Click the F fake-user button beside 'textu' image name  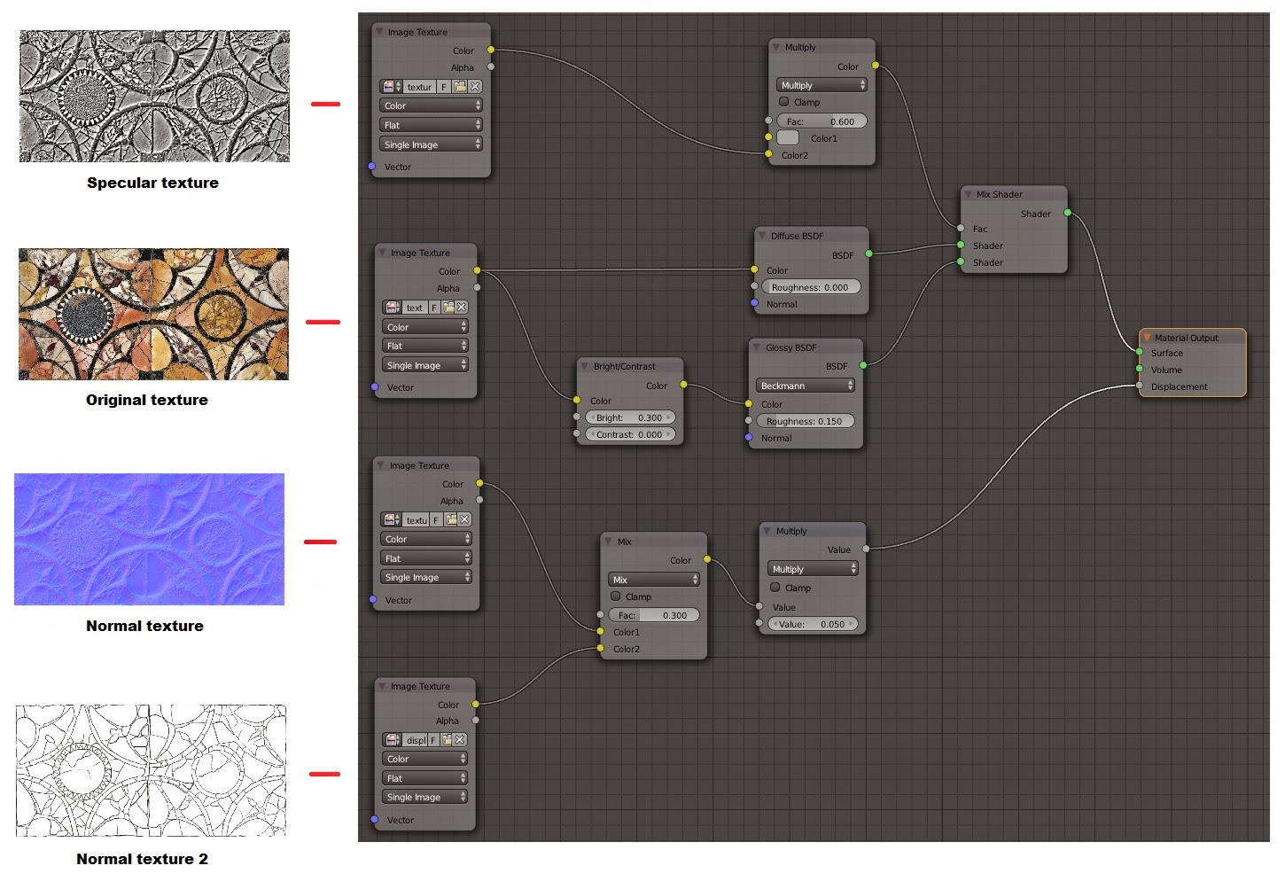(x=436, y=520)
